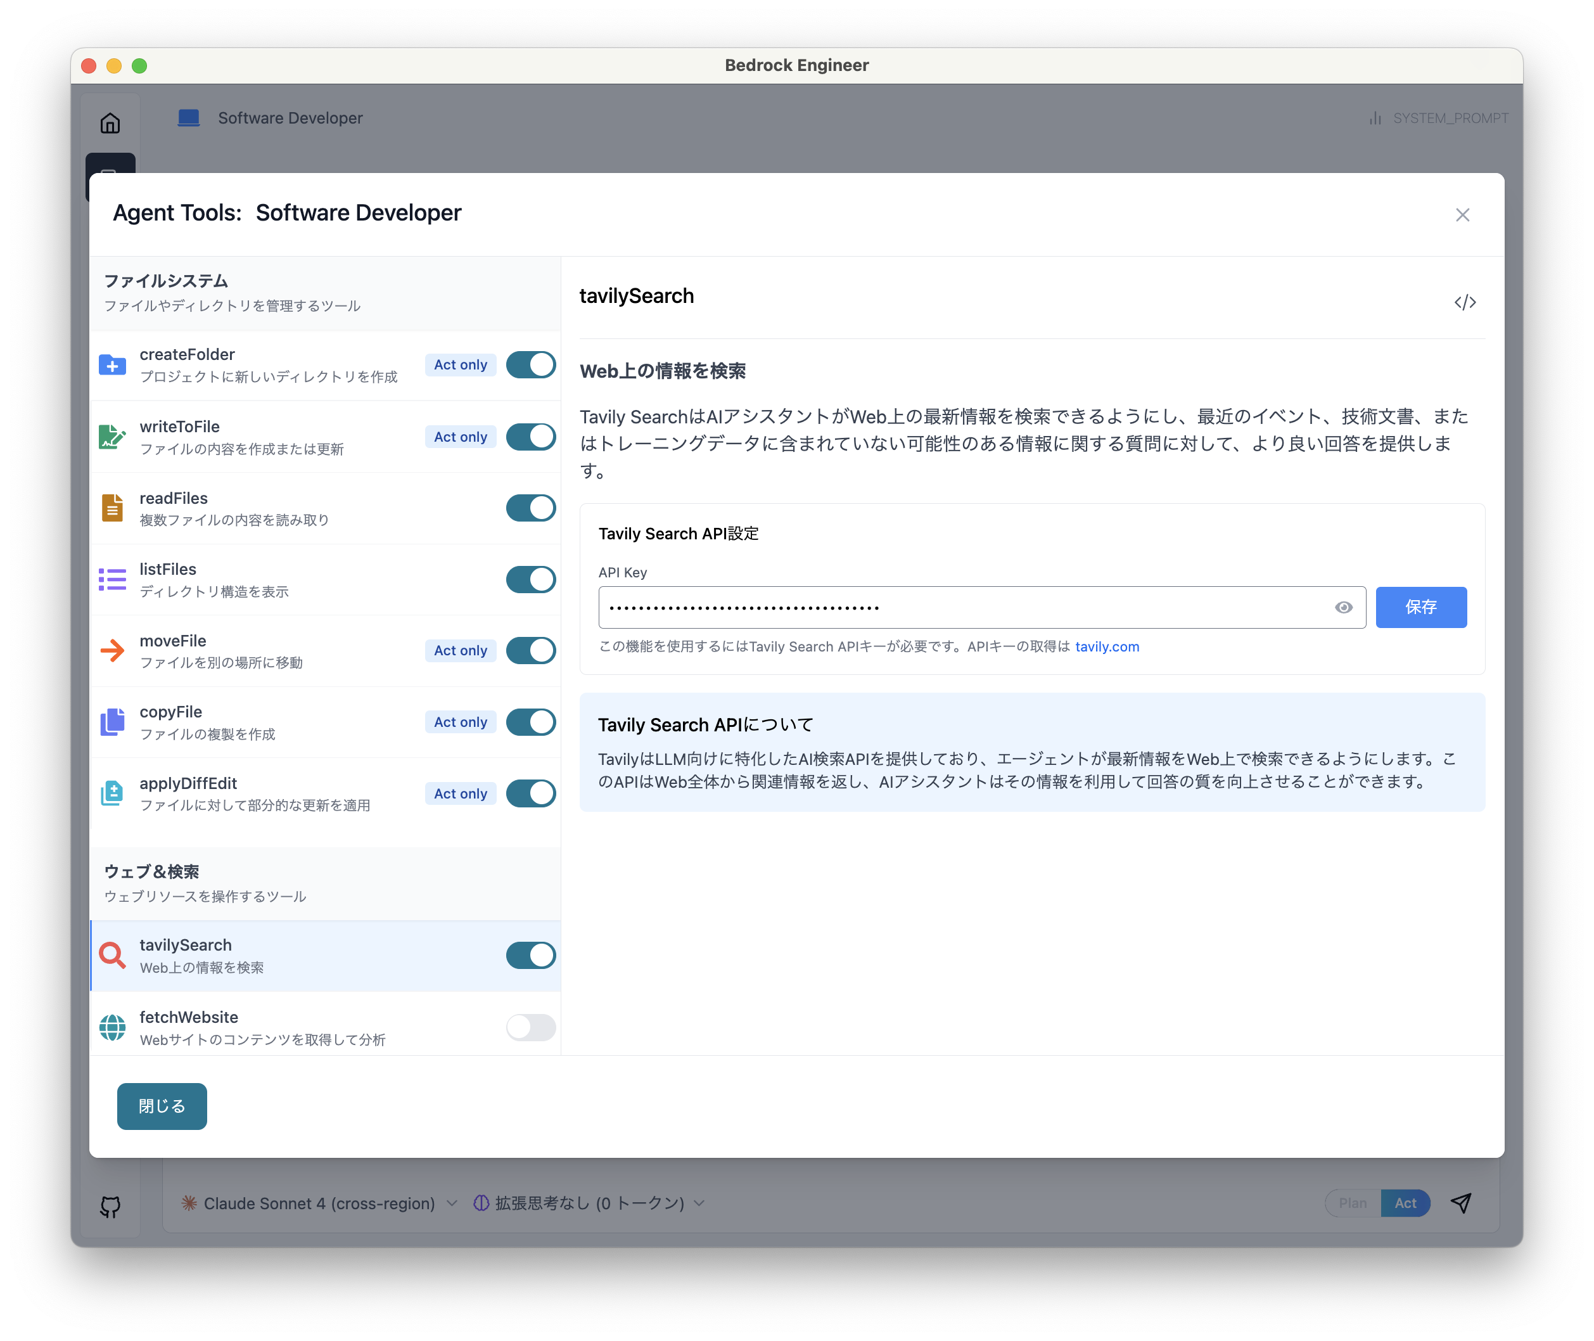Turn off the writeToFile toggle
Viewport: 1594px width, 1341px height.
(x=530, y=437)
